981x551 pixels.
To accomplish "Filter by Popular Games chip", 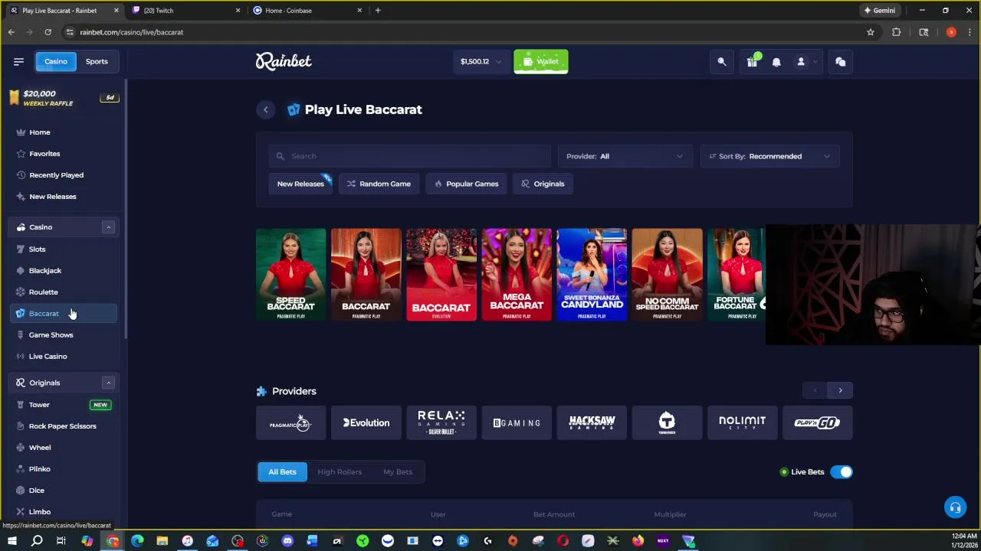I will click(466, 184).
